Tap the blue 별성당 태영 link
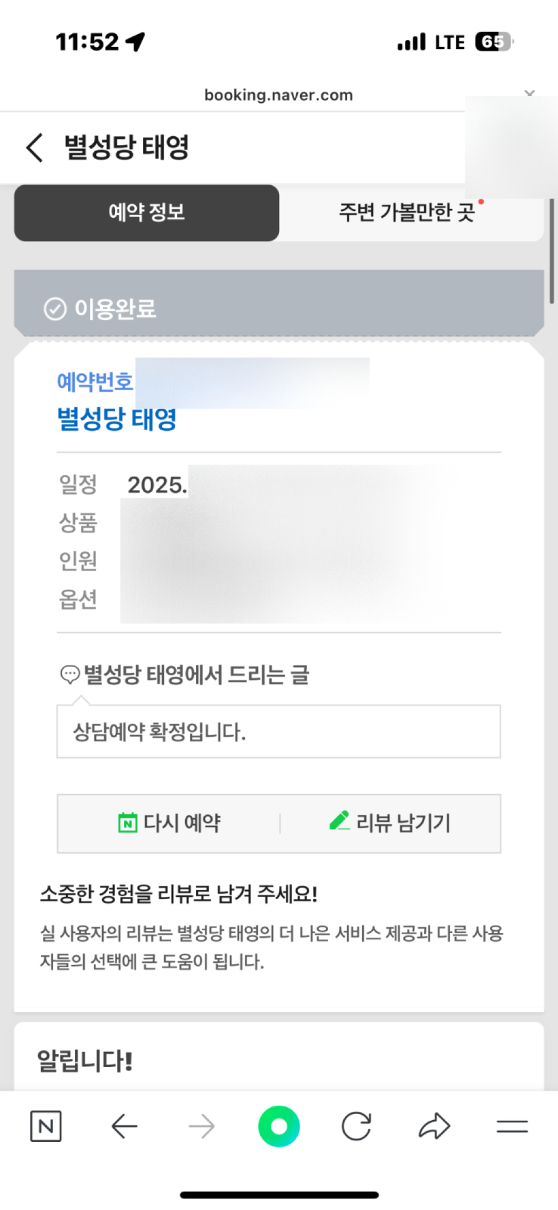Viewport: 558px width, 1210px height. point(117,419)
